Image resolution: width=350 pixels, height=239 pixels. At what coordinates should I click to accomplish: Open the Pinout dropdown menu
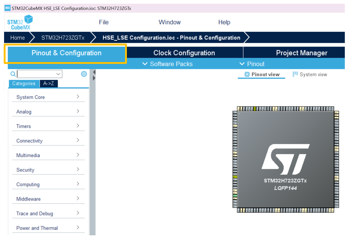[x=252, y=64]
